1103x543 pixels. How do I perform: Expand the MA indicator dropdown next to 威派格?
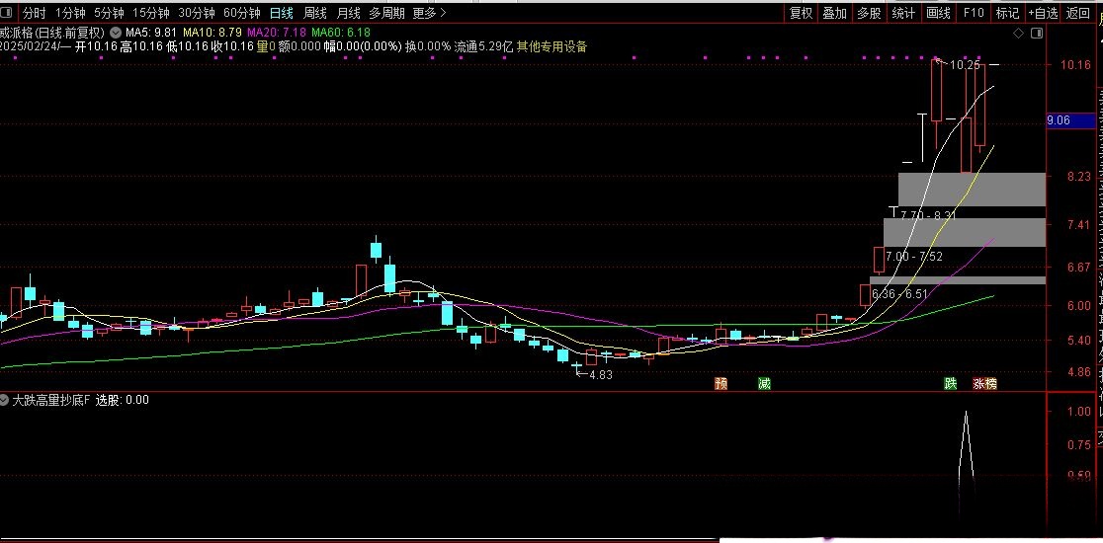point(117,33)
